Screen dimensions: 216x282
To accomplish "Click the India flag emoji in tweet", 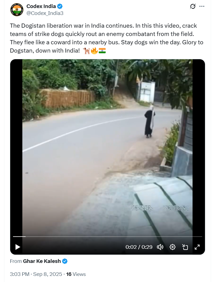I will (102, 51).
